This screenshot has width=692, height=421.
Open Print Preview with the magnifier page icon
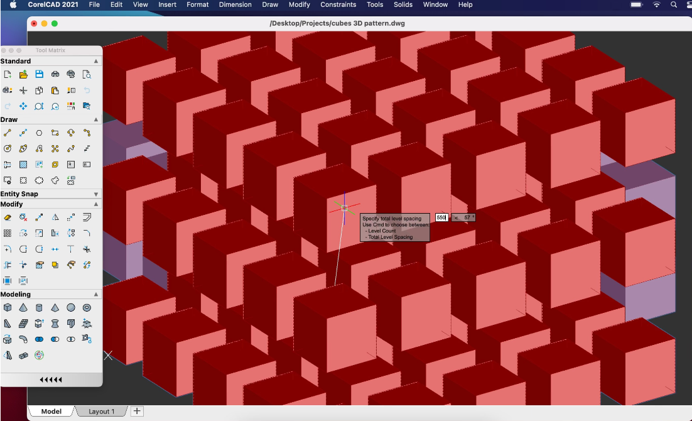point(87,74)
